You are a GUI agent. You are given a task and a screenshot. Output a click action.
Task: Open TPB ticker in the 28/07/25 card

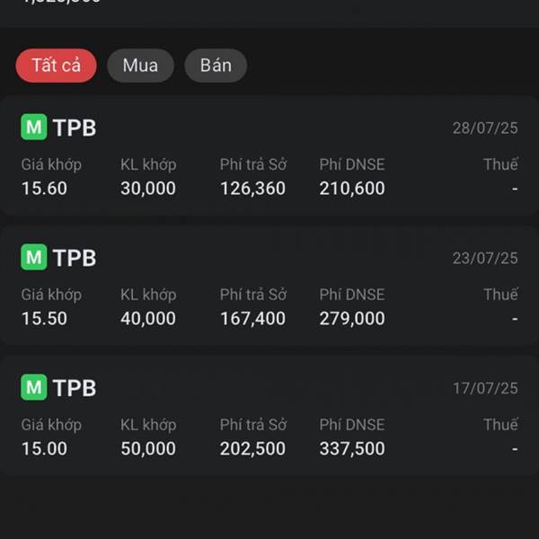(75, 128)
